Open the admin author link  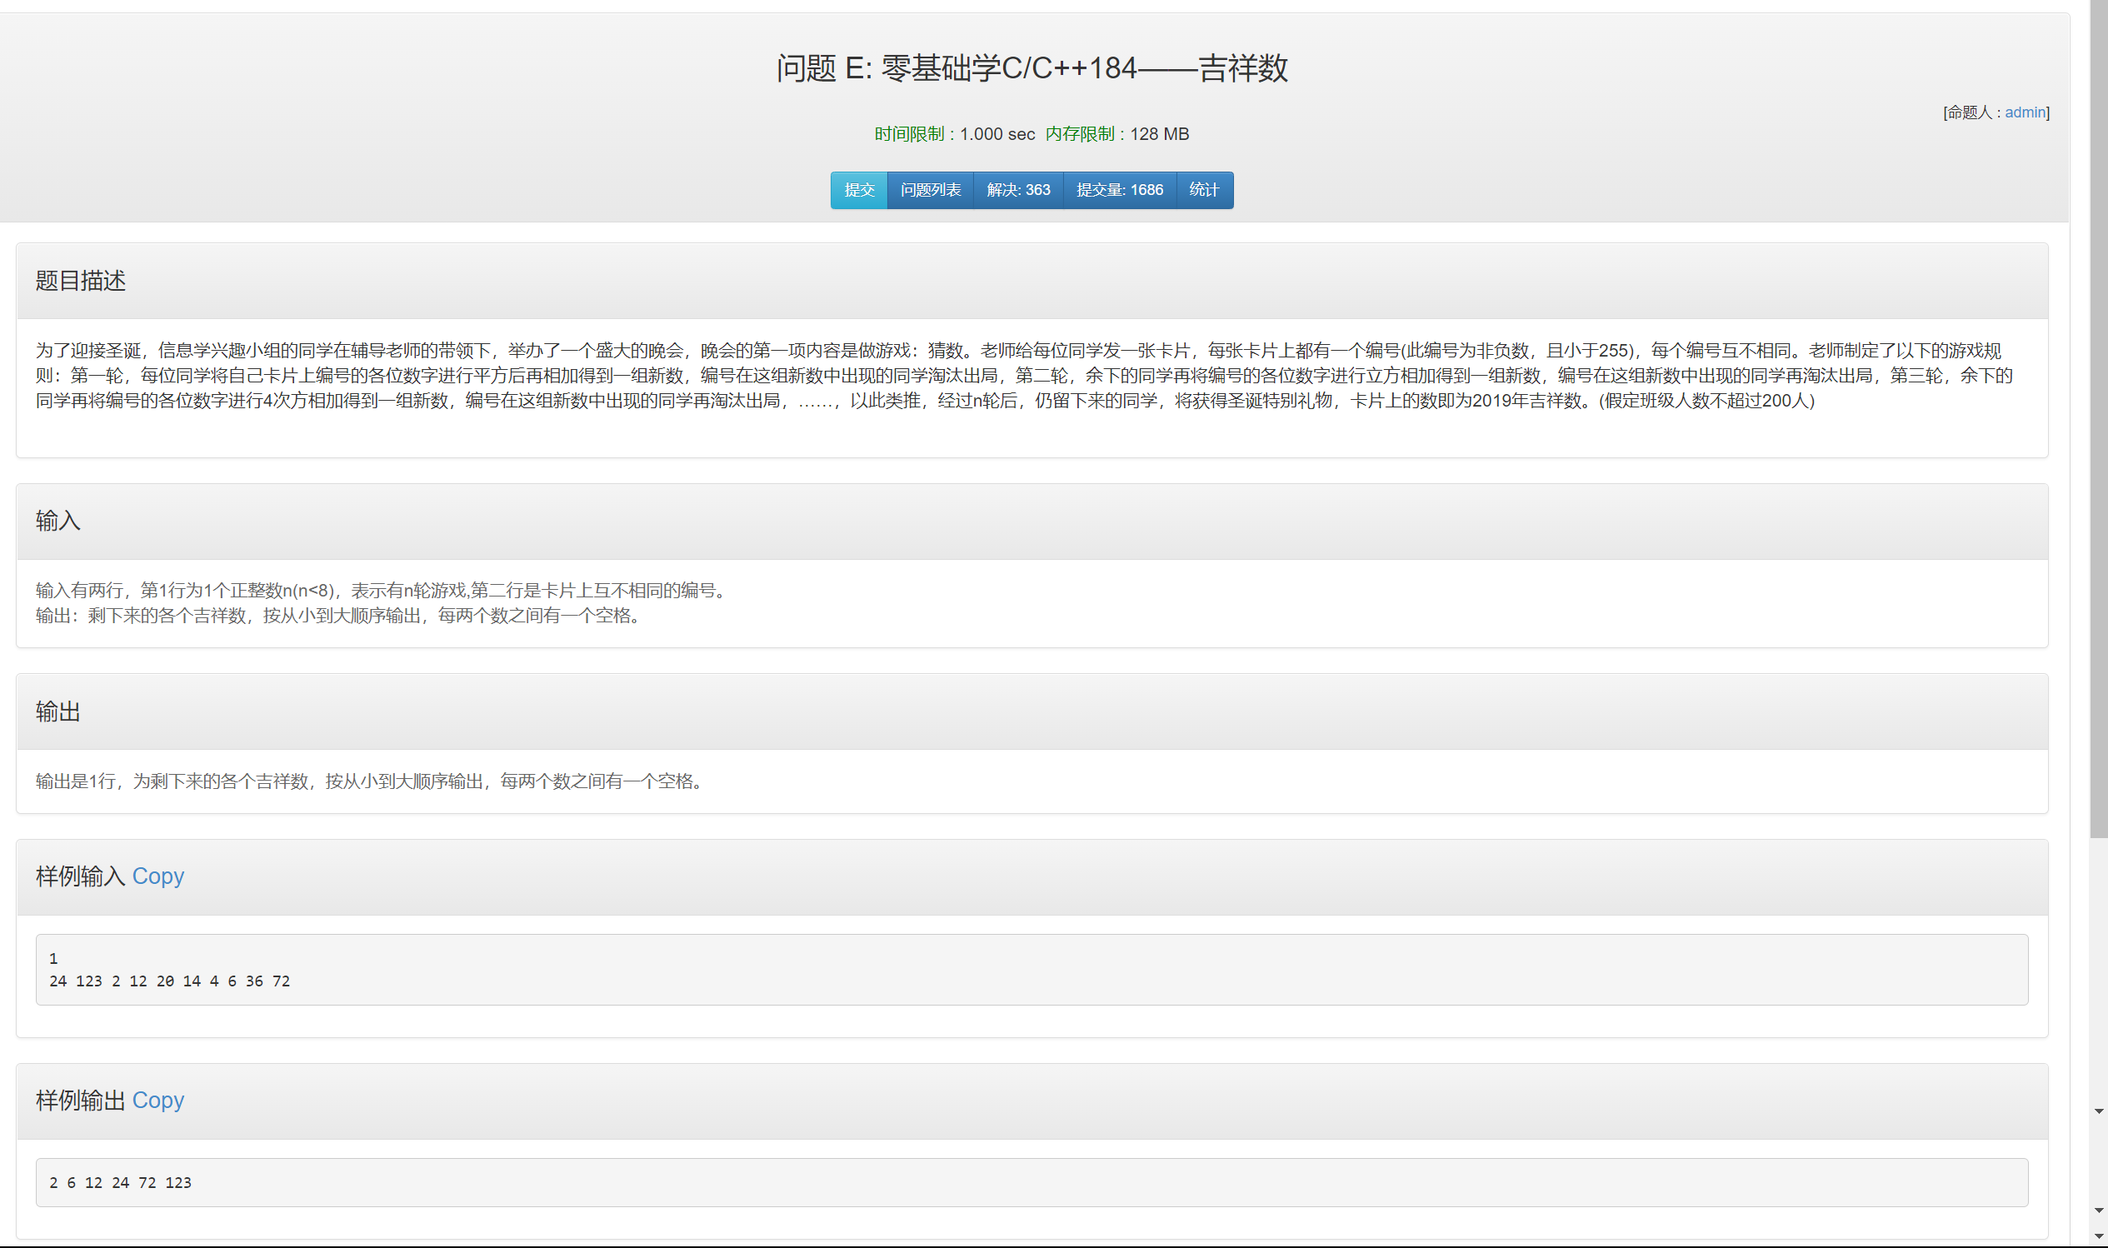2024,112
